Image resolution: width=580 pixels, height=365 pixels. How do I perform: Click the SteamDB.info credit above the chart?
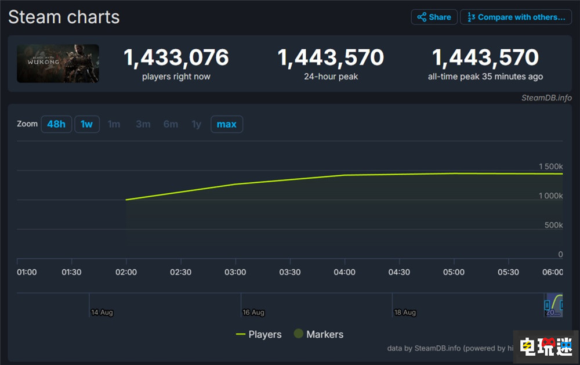click(x=546, y=97)
